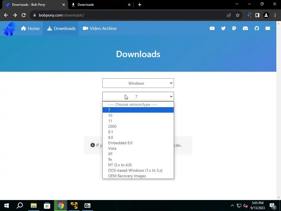281x211 pixels.
Task: Click the site lock icon in address bar
Action: tap(35, 15)
